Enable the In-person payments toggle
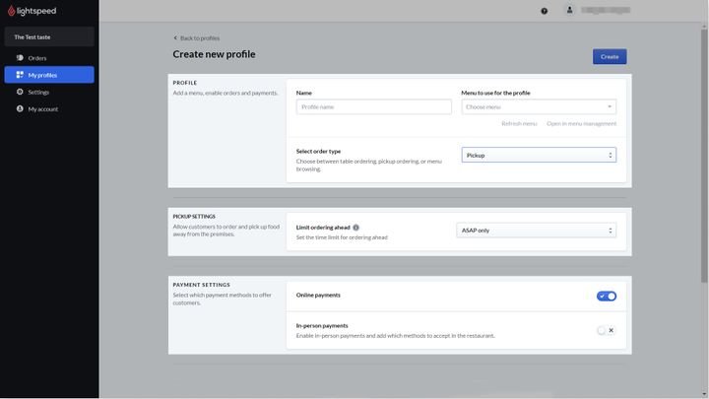 [x=607, y=330]
